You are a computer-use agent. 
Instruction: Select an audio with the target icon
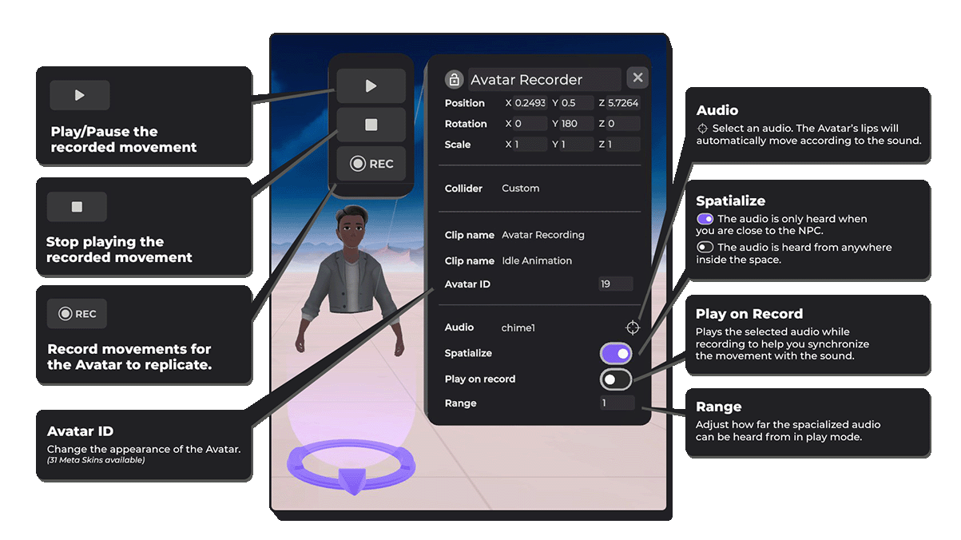633,328
